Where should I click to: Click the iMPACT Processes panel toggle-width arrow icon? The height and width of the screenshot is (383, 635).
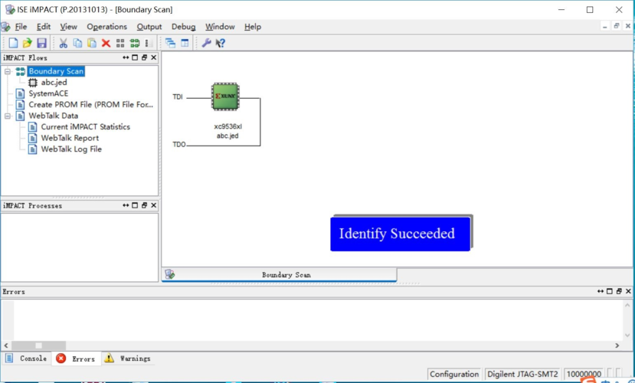[x=126, y=205]
